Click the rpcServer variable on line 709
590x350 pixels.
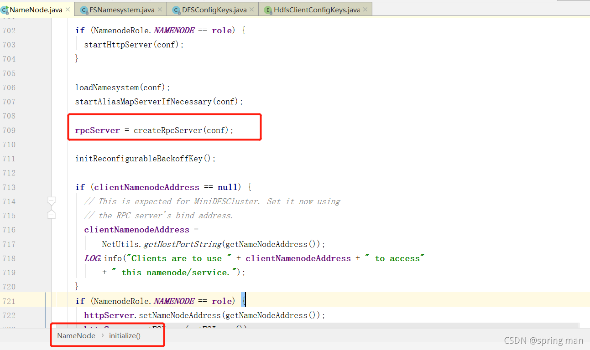pos(97,130)
